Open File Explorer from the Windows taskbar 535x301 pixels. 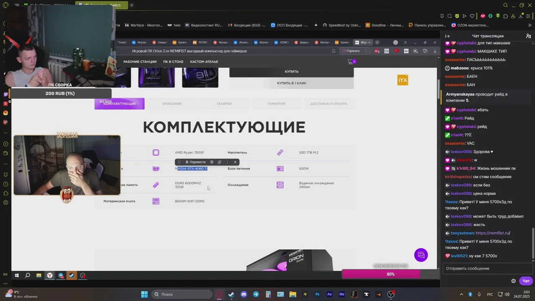293,294
